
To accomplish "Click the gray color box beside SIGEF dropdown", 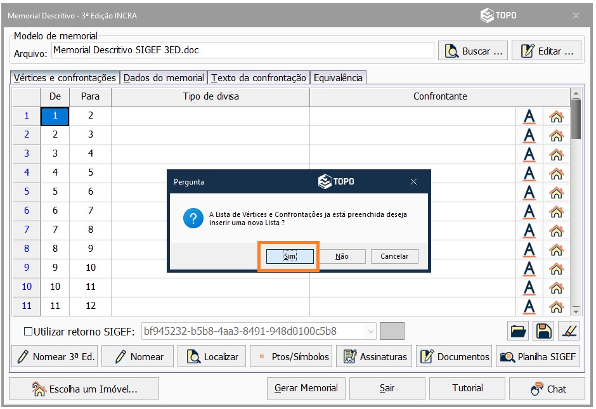I will click(x=392, y=331).
